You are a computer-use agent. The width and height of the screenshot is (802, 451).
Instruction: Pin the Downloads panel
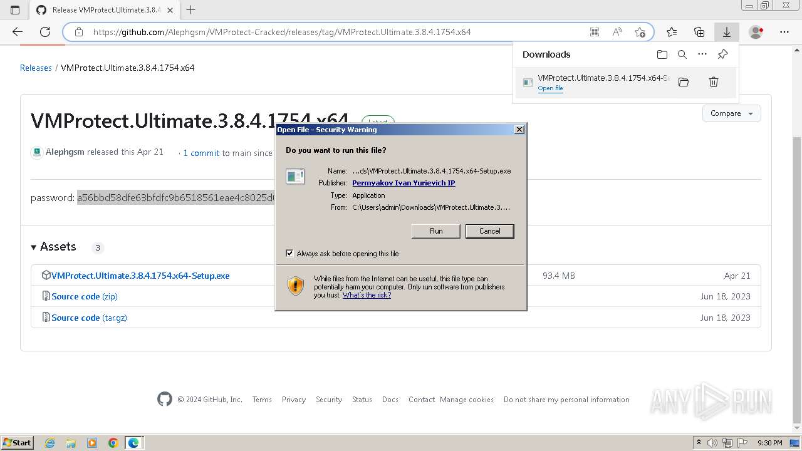[x=722, y=54]
